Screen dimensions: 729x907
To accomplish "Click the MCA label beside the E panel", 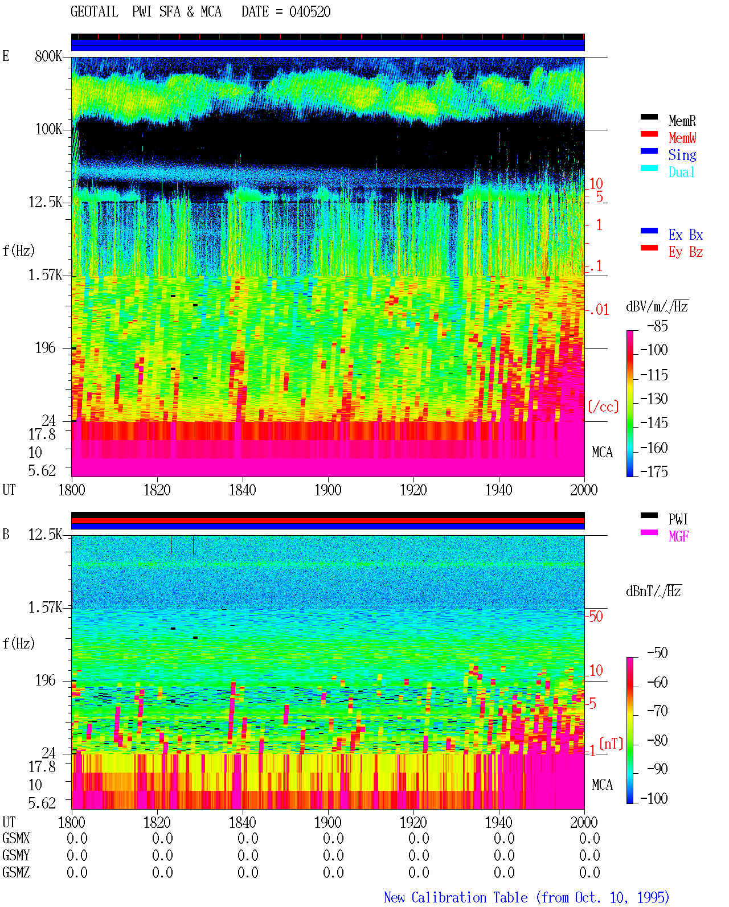I will coord(602,452).
